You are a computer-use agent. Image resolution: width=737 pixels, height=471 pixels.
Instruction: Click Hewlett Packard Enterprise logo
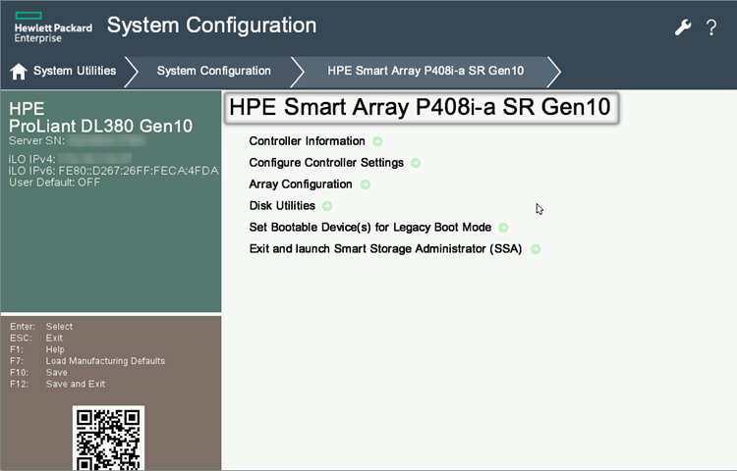[x=53, y=27]
